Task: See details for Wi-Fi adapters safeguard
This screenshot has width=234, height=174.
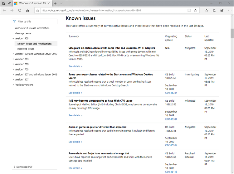Action: (x=75, y=66)
